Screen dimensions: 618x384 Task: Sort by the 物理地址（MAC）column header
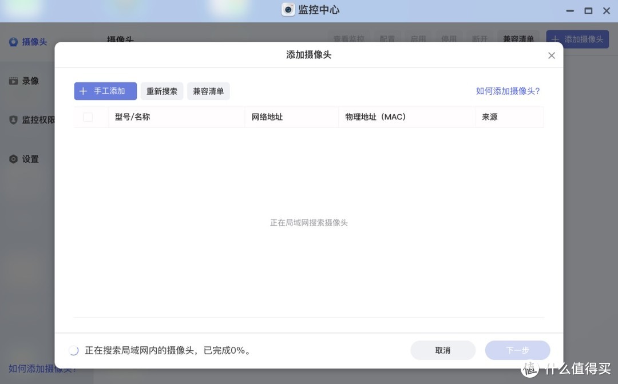[375, 117]
